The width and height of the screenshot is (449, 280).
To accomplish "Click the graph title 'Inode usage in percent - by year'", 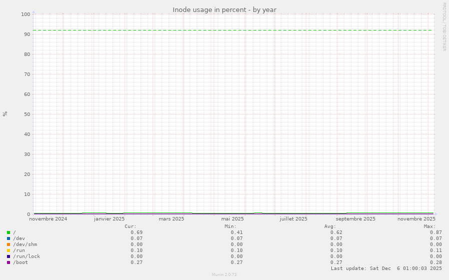I will [x=224, y=9].
